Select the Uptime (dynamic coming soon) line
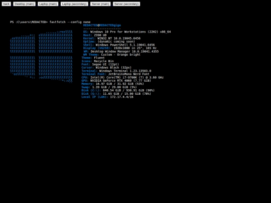271x203 pixels. click(109, 42)
